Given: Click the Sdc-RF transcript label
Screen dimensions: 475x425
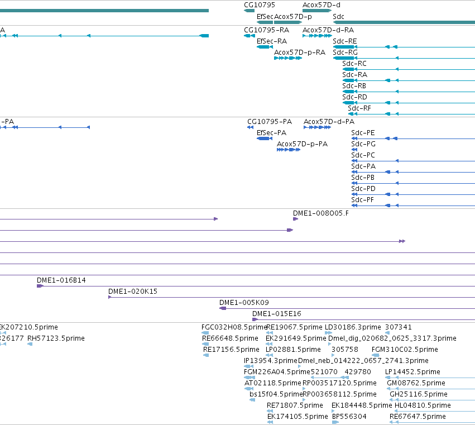Looking at the screenshot, I should click(359, 108).
